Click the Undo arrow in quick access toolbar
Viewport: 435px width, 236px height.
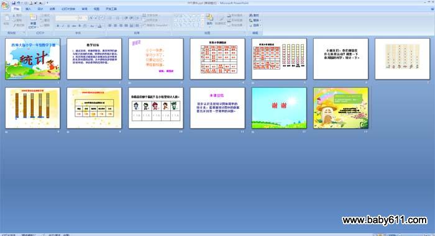pyautogui.click(x=19, y=3)
